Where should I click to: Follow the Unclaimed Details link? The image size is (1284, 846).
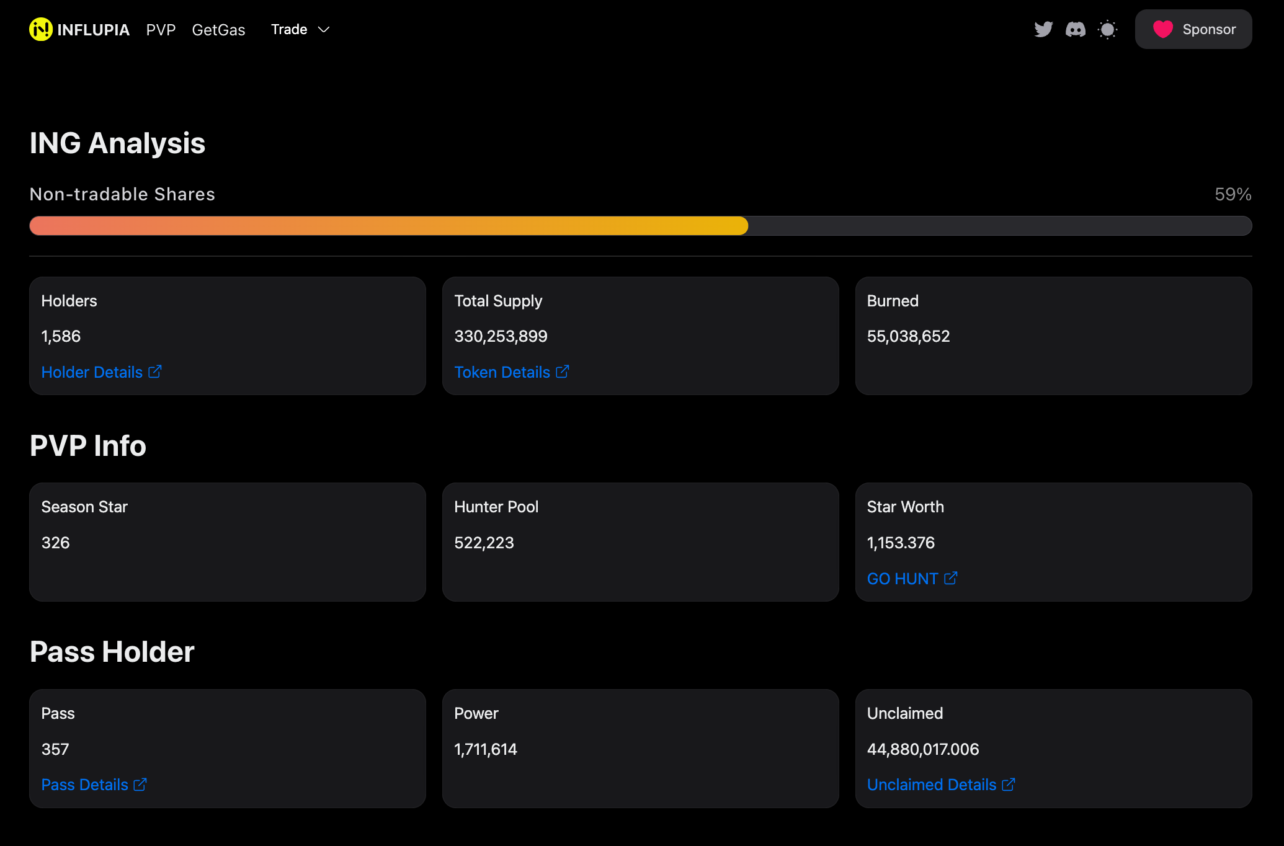[x=931, y=785]
